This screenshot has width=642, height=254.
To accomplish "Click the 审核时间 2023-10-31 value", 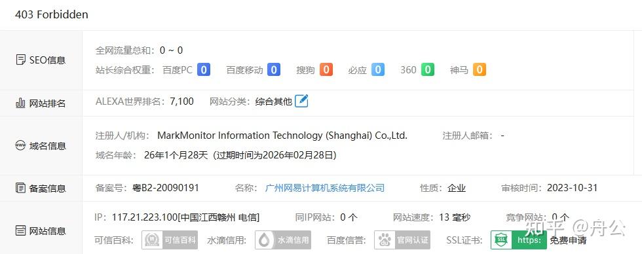I will (572, 188).
